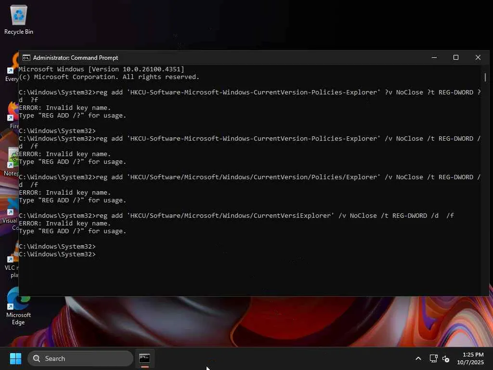
Task: Show hidden system tray icons
Action: pos(418,358)
